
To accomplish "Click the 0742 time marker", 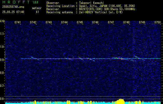I will [x=33, y=22].
